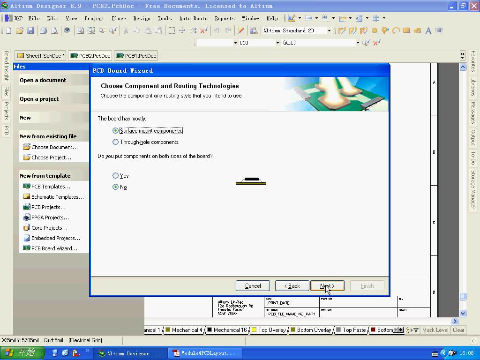Click Mechanical 4 layer color swatch

point(168,330)
